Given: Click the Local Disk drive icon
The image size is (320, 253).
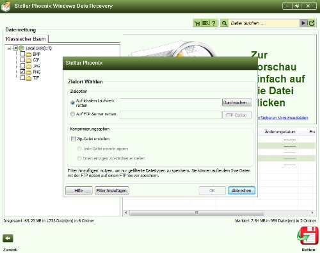Looking at the screenshot, I should pos(21,48).
